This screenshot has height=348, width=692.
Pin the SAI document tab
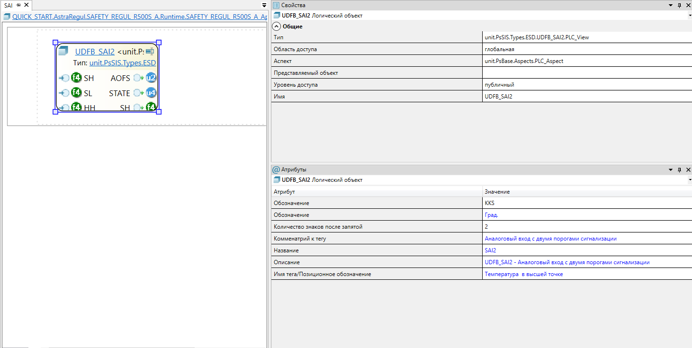18,5
